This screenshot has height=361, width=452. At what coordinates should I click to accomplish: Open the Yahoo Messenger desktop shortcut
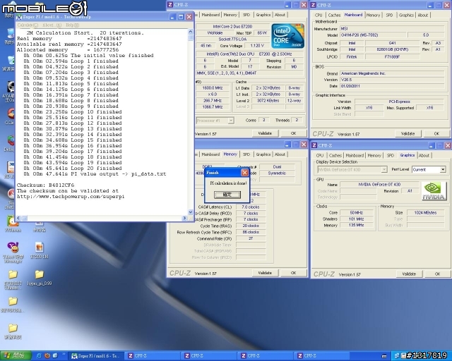(13, 252)
